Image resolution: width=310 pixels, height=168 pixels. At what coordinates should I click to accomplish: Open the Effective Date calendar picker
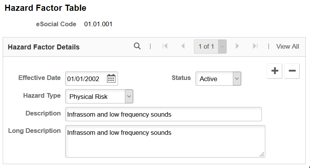(111, 79)
